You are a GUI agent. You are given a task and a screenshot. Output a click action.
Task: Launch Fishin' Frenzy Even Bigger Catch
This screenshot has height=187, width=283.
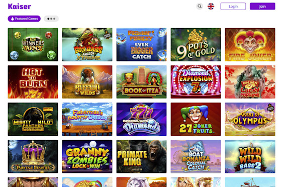(x=142, y=45)
